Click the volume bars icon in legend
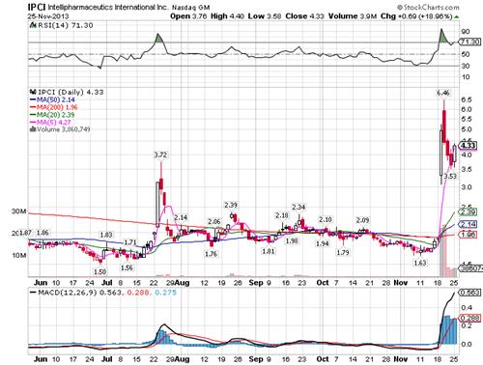Screen dimensions: 483x365 point(33,129)
